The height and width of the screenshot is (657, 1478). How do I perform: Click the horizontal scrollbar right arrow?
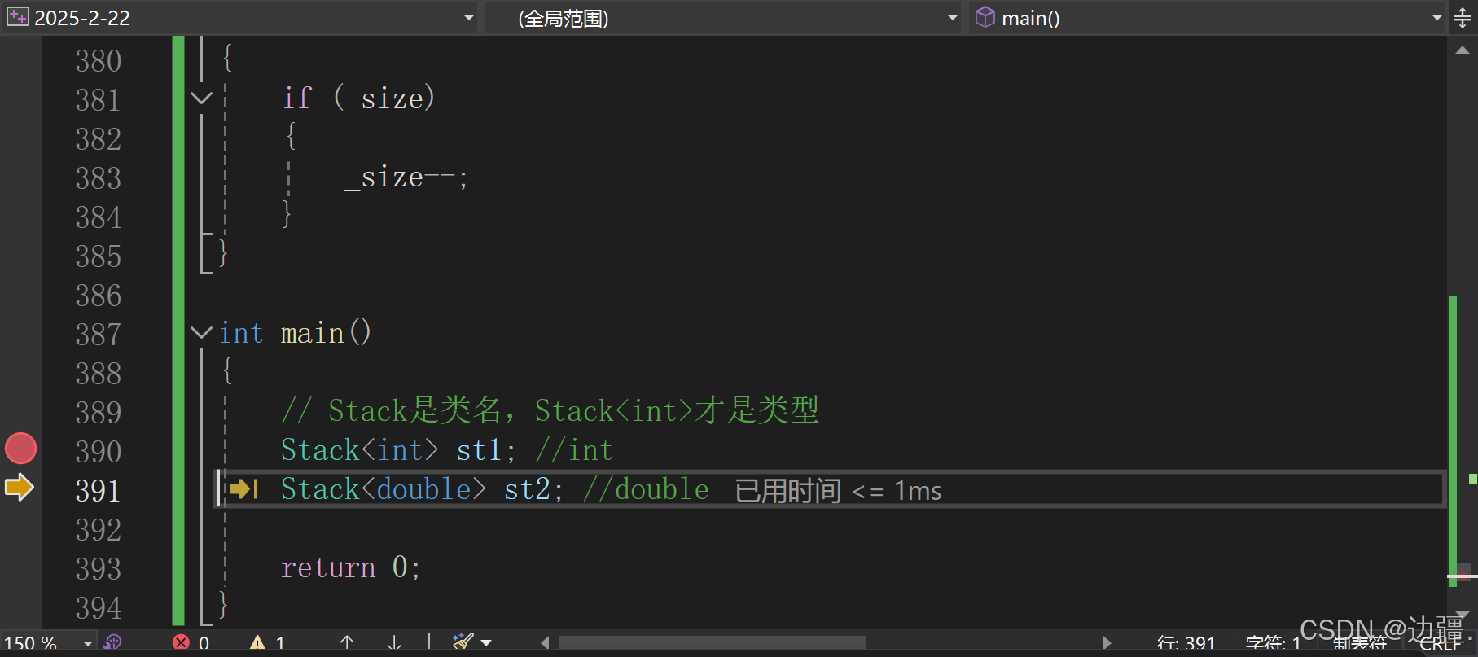(x=1107, y=643)
